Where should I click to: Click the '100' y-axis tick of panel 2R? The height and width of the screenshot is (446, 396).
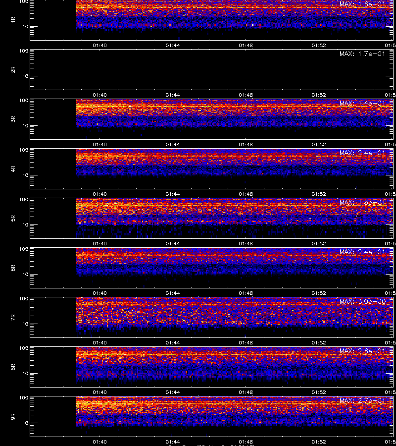[x=24, y=51]
